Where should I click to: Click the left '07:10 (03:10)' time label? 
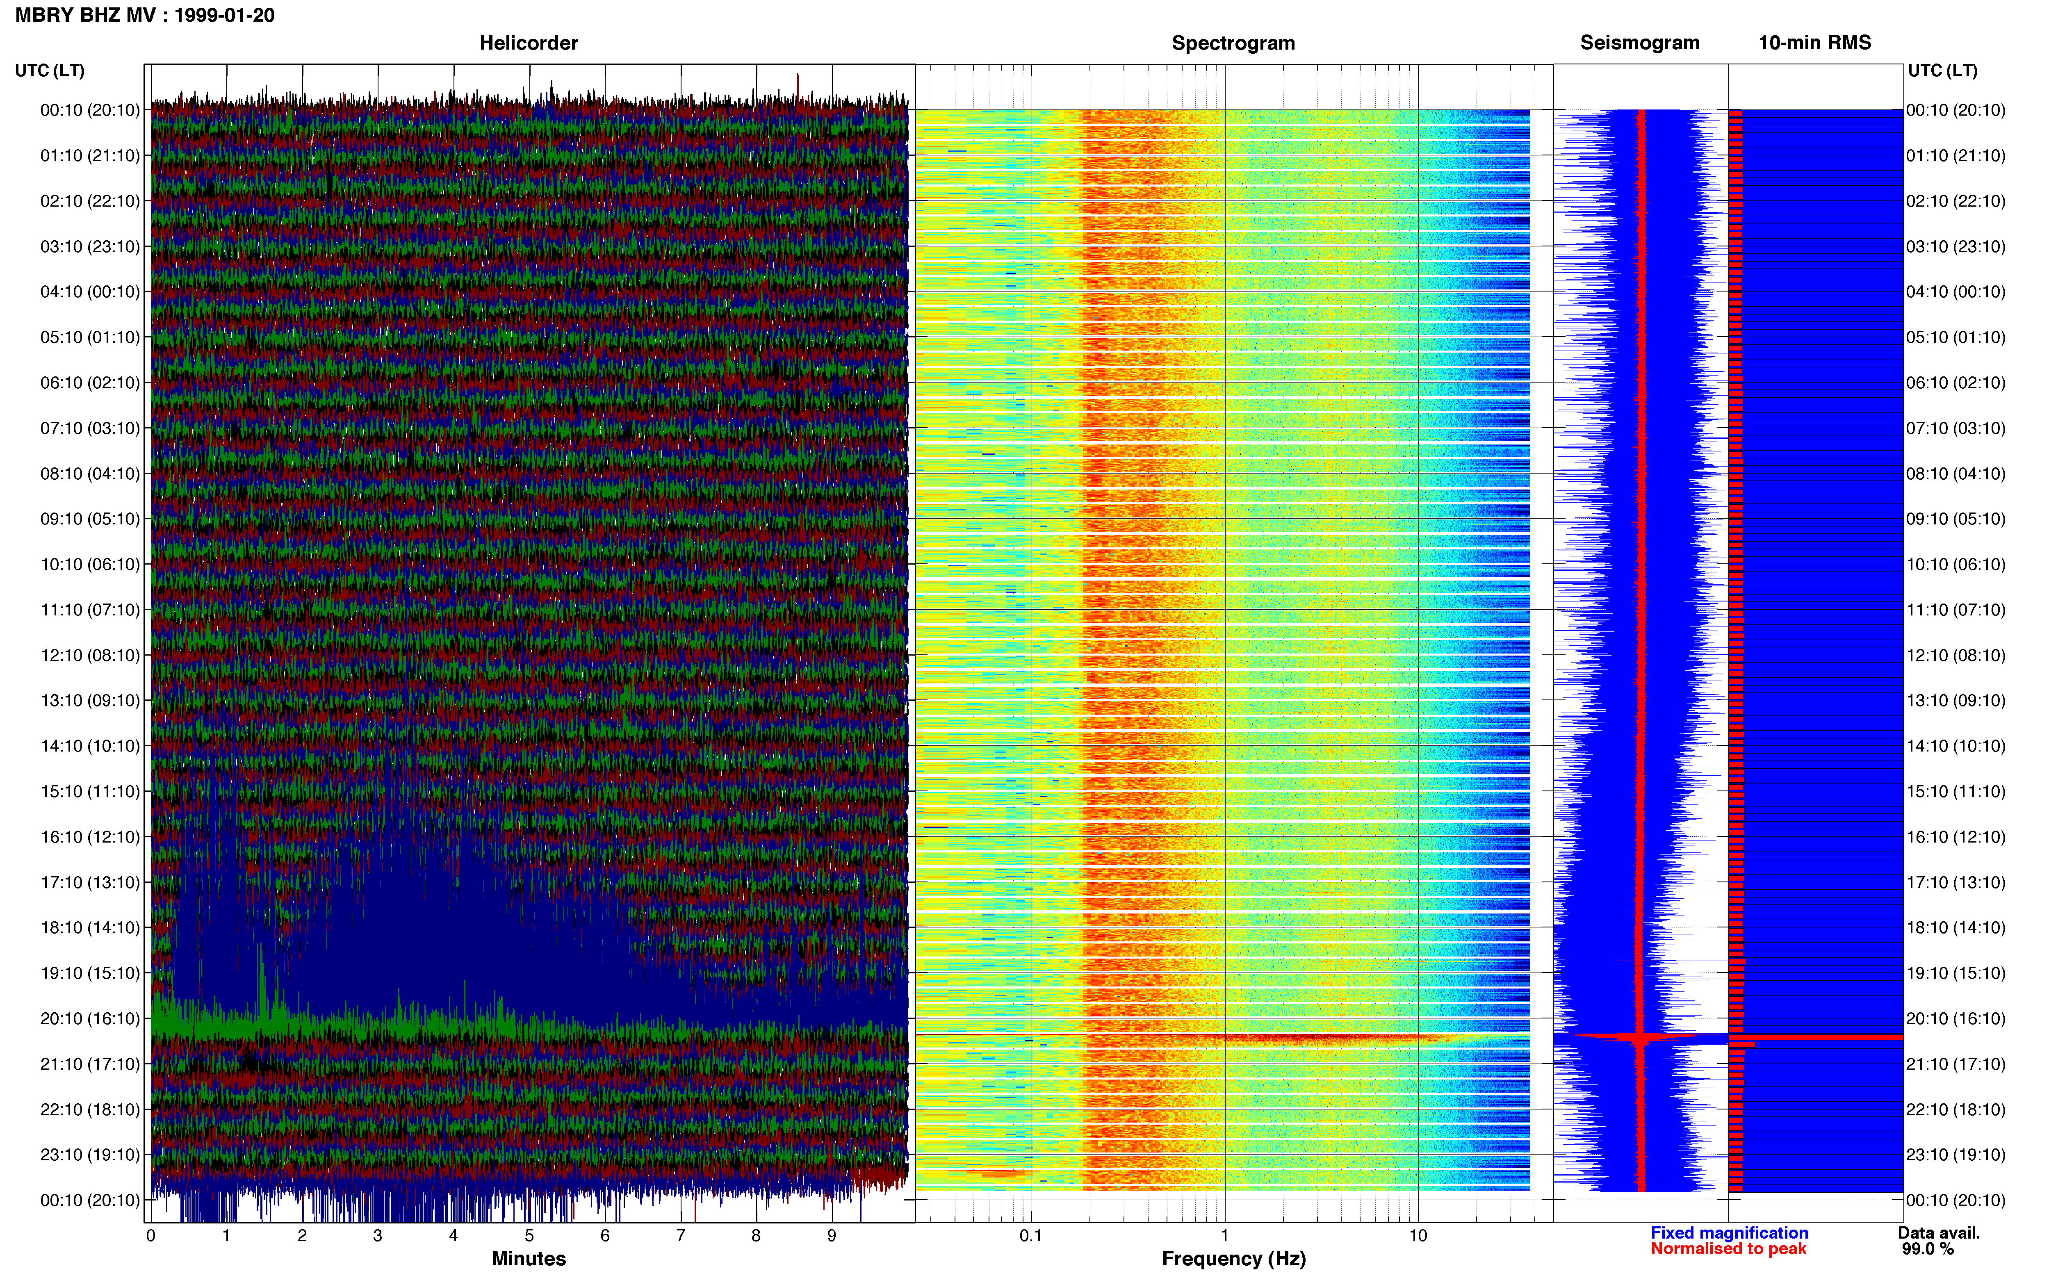pos(90,428)
